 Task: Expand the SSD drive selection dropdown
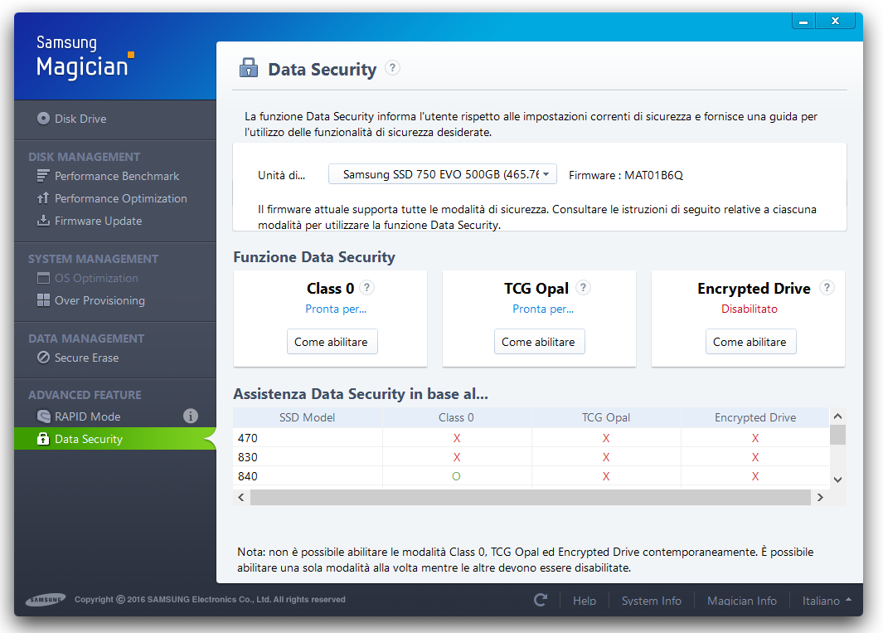[443, 174]
